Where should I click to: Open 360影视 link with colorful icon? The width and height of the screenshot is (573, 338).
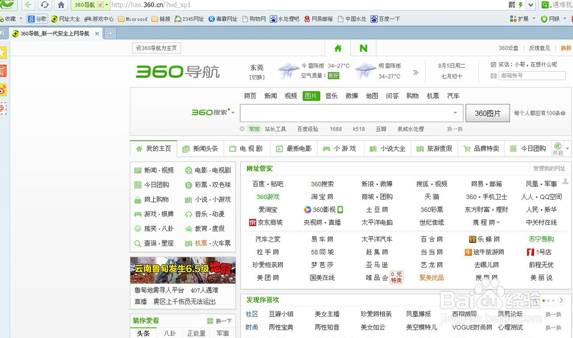323,209
